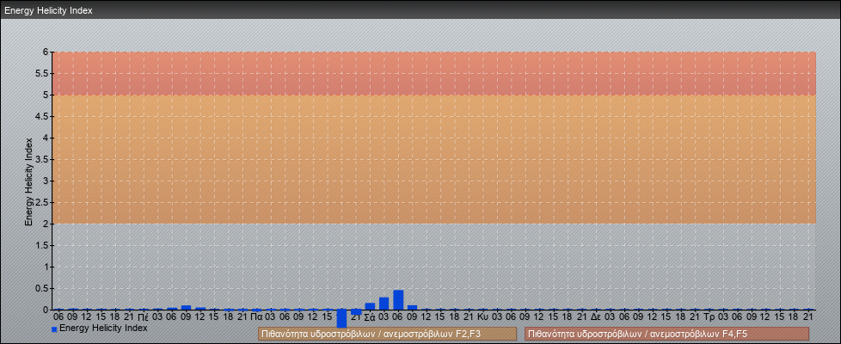
Task: Click the y-axis value 2
Action: pos(46,224)
